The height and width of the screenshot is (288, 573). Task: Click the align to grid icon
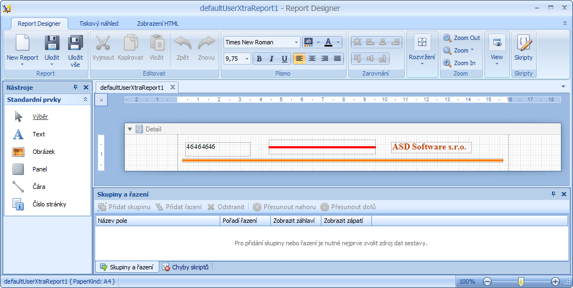358,42
